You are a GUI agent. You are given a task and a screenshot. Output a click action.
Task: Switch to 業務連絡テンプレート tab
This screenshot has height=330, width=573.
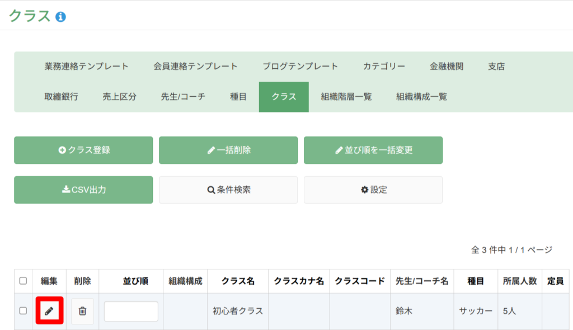(x=86, y=67)
